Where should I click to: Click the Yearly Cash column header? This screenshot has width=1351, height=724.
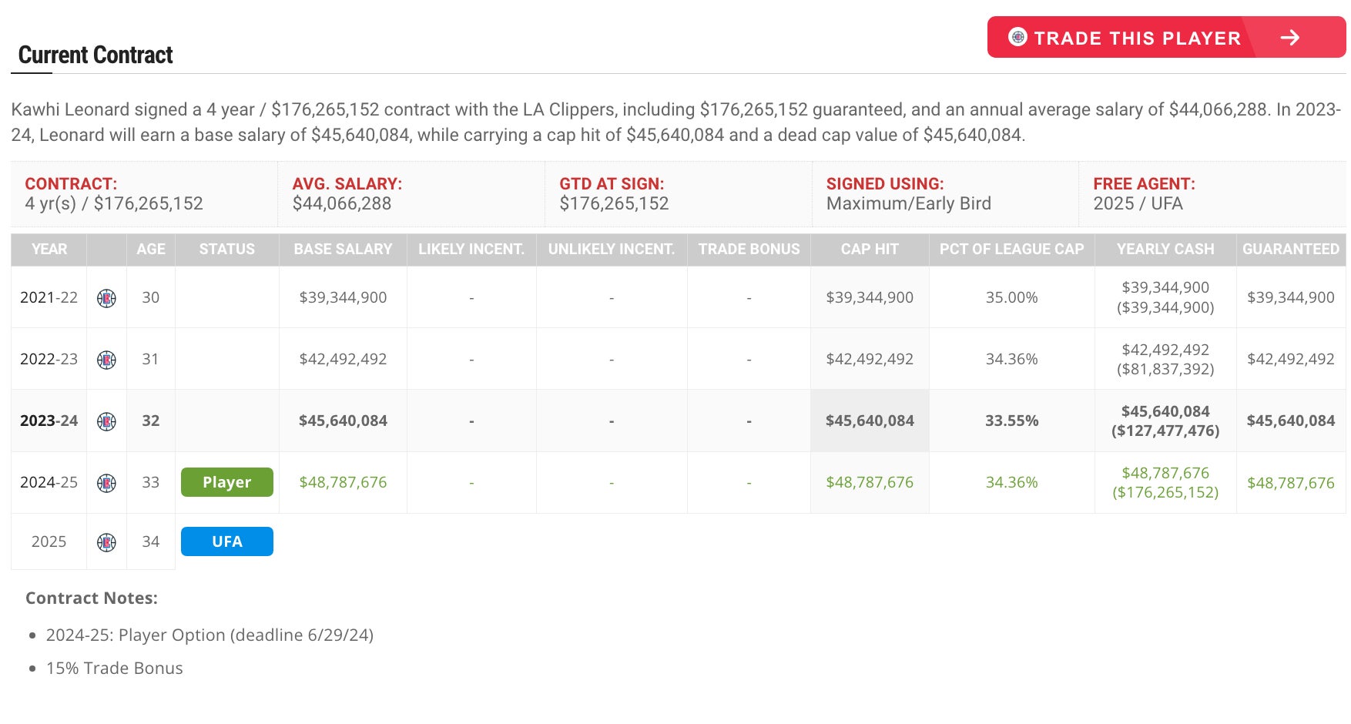(1165, 250)
